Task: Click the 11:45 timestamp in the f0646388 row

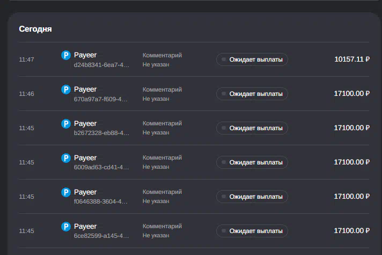Action: (x=26, y=197)
